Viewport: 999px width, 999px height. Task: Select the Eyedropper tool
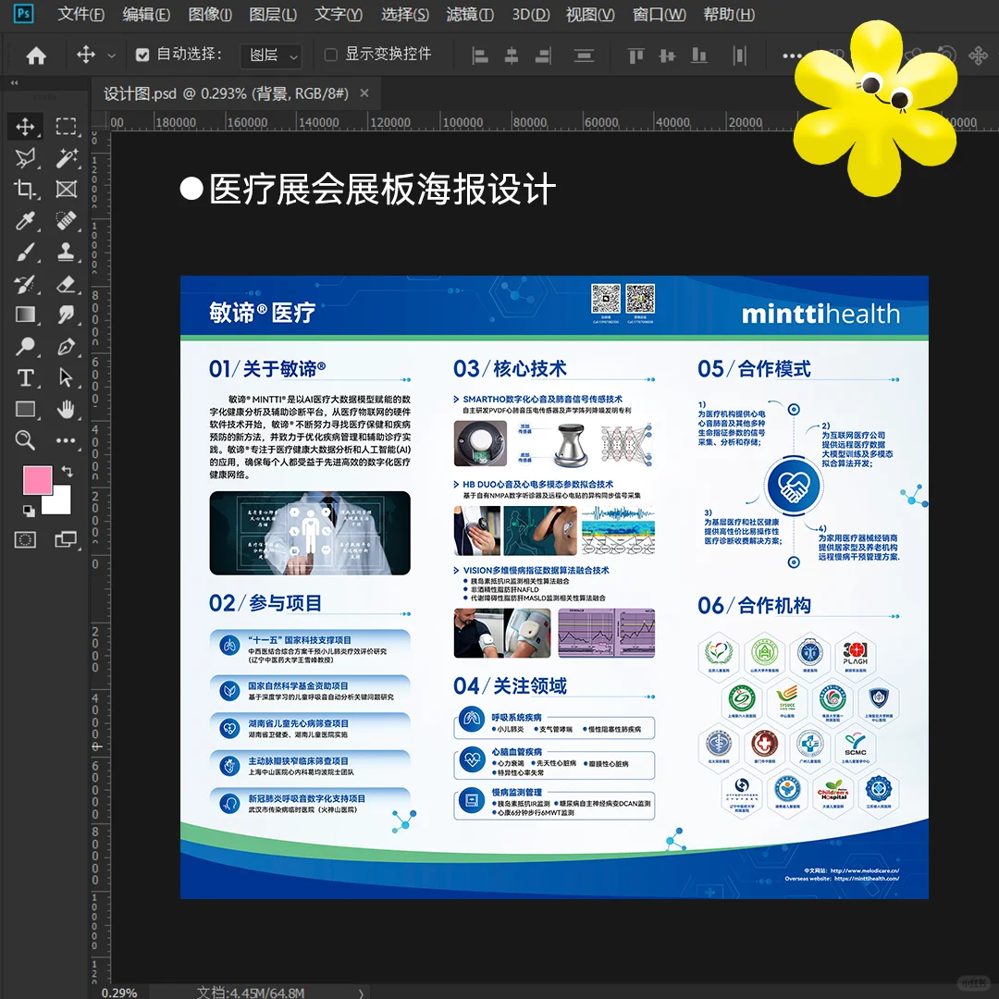[25, 221]
